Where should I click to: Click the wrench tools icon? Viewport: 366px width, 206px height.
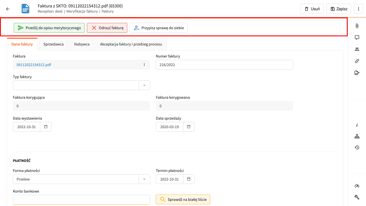pyautogui.click(x=357, y=197)
